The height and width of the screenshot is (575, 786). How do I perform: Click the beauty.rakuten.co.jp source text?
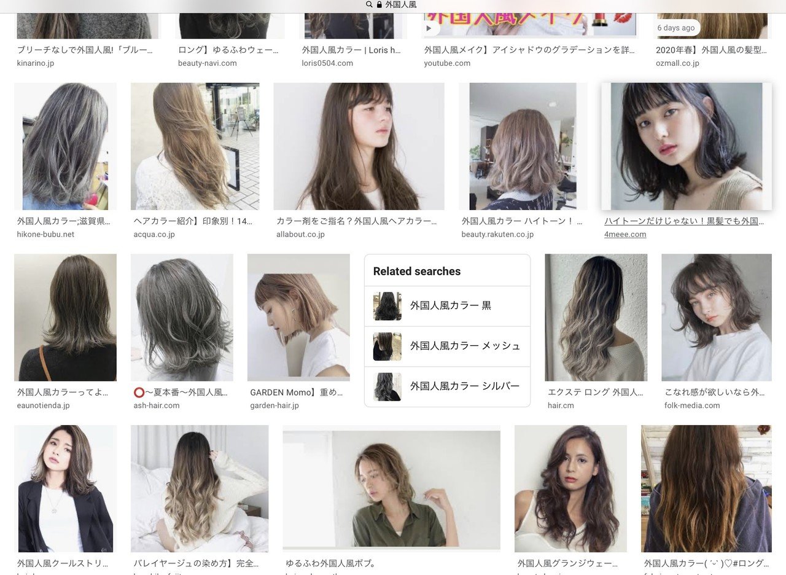pos(497,234)
